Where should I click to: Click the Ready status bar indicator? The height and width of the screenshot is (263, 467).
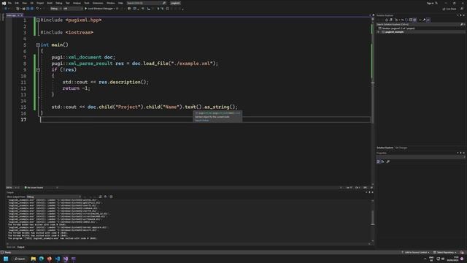click(8, 253)
